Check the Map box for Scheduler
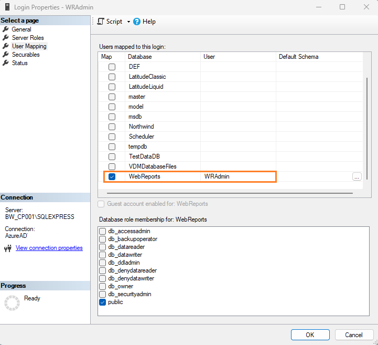 pos(112,137)
